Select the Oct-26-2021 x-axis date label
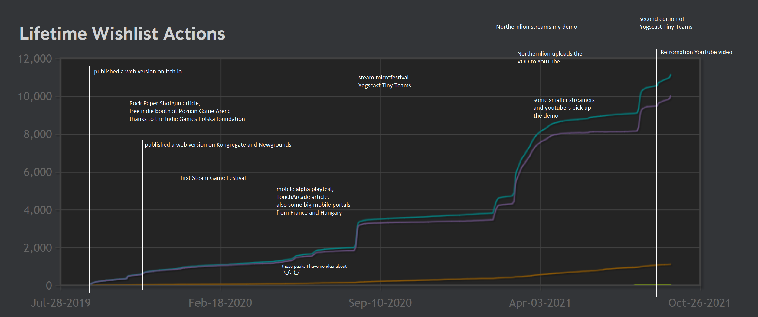This screenshot has width=758, height=317. coord(699,303)
